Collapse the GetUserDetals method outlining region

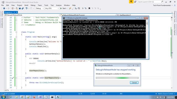[x=16, y=54]
